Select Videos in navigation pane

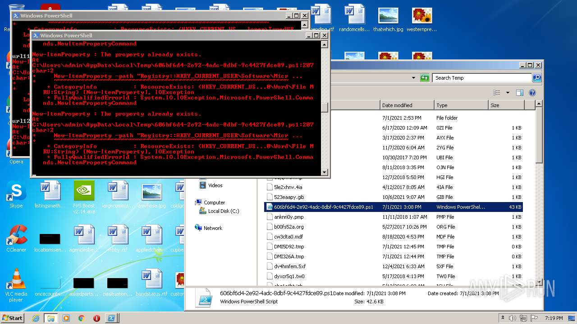(211, 185)
